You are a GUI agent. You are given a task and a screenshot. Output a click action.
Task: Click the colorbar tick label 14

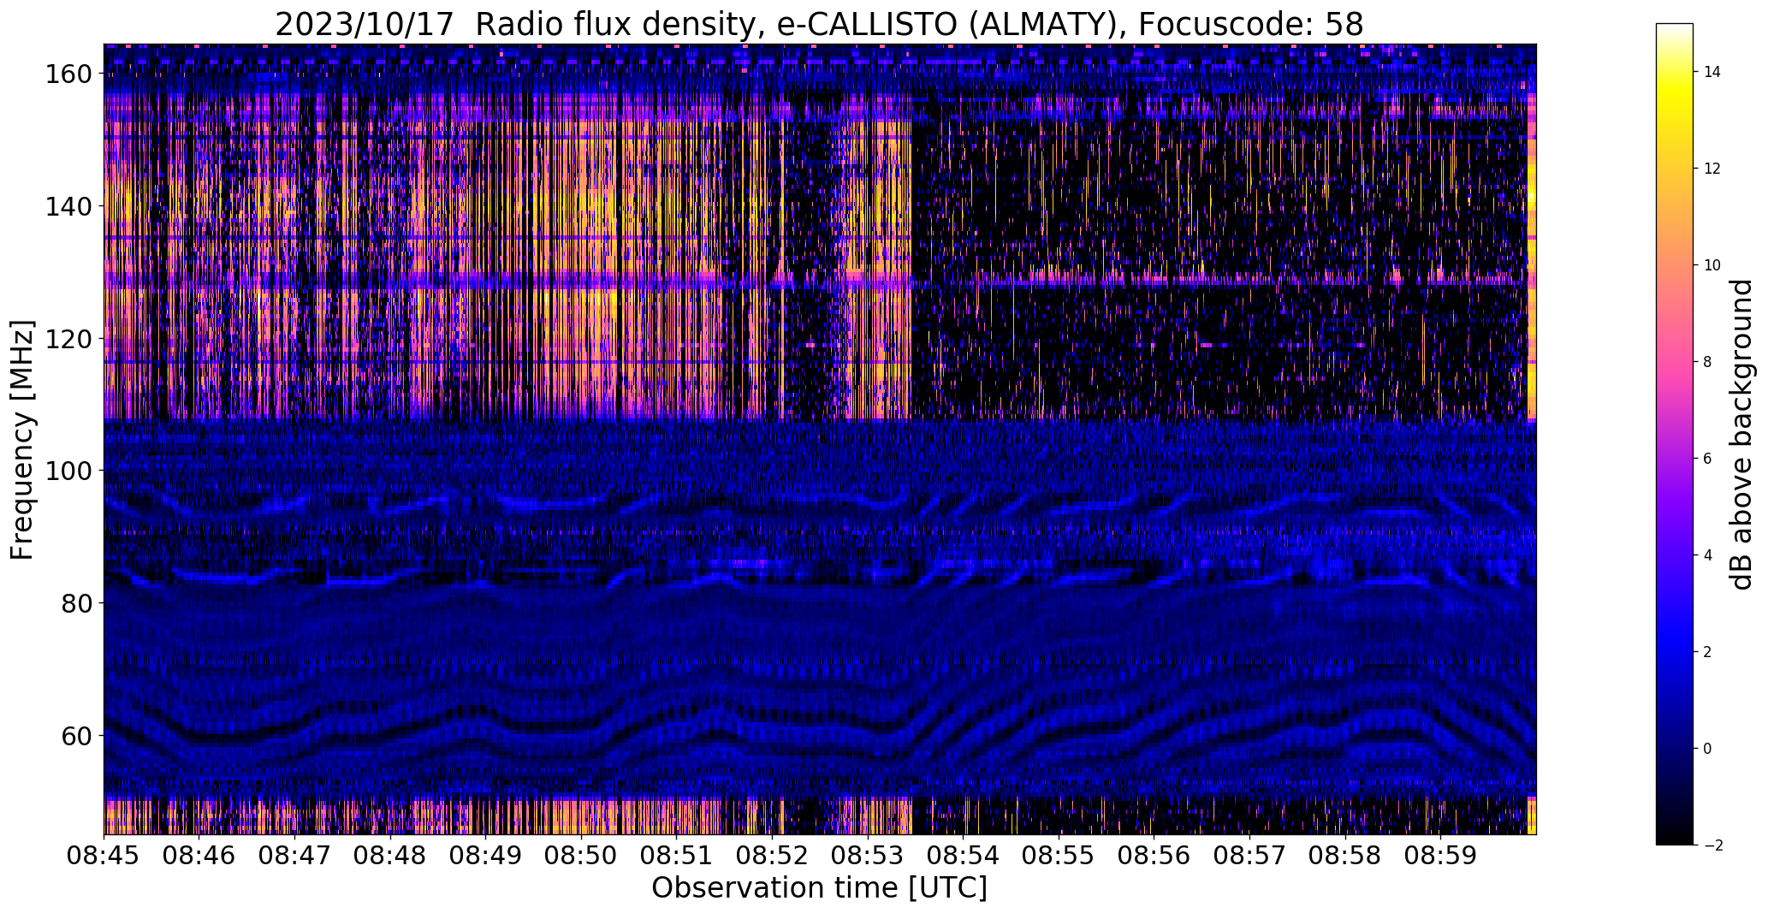click(1712, 72)
